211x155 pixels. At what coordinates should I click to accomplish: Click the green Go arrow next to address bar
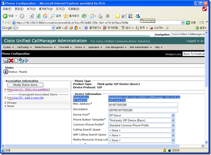[x=188, y=23]
